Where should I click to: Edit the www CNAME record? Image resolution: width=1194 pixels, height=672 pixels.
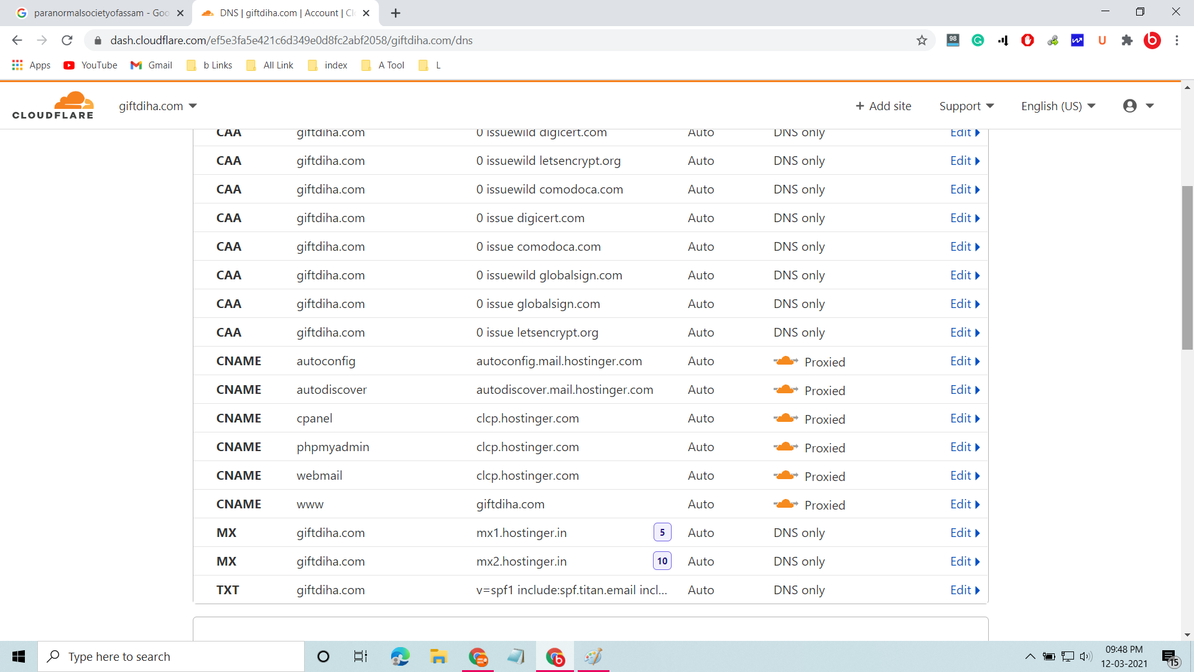[x=965, y=504]
